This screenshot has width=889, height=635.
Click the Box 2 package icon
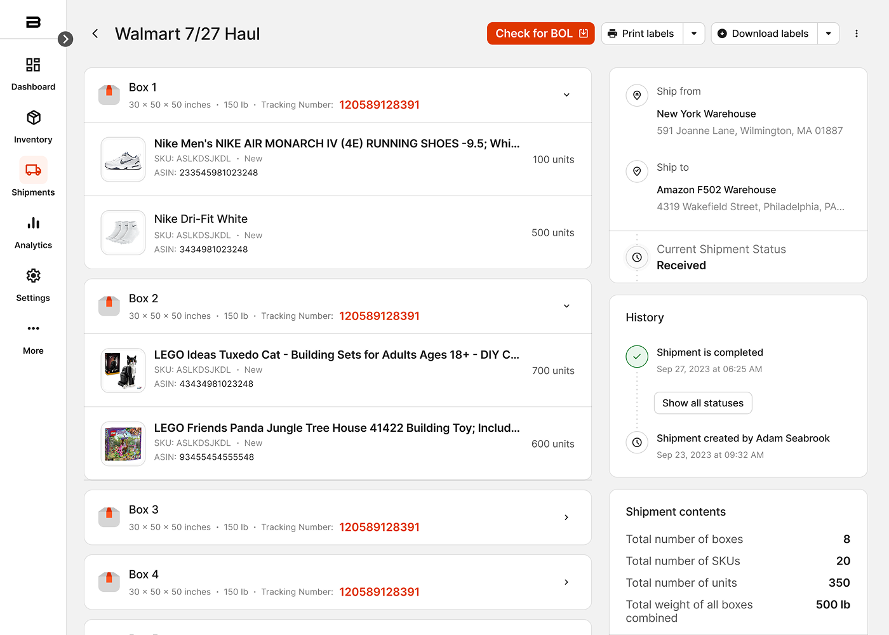pos(109,305)
